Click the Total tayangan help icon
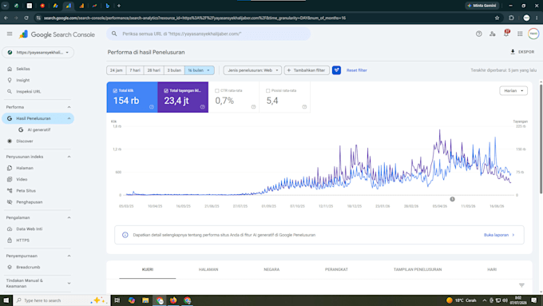The width and height of the screenshot is (543, 306). (x=202, y=107)
